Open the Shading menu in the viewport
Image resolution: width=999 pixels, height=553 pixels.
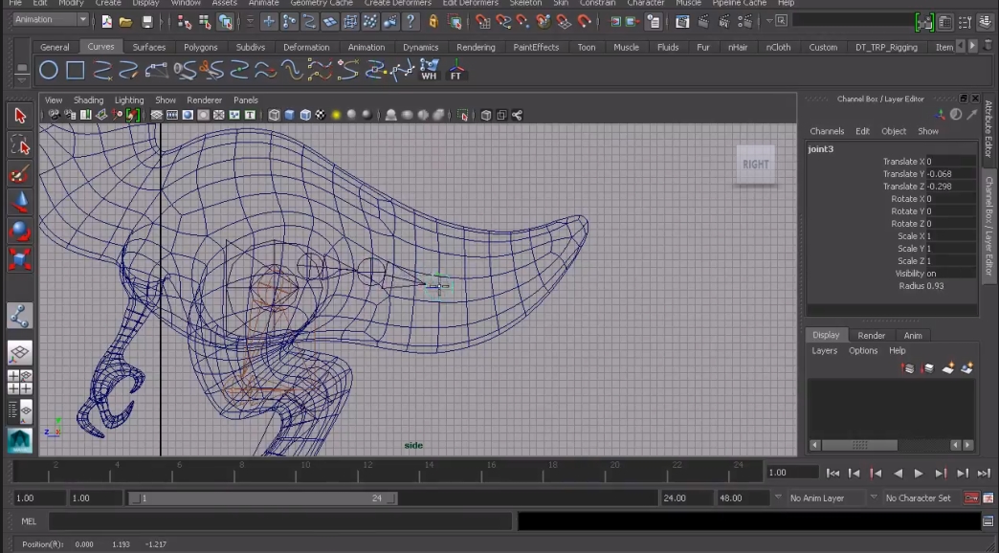tap(88, 100)
